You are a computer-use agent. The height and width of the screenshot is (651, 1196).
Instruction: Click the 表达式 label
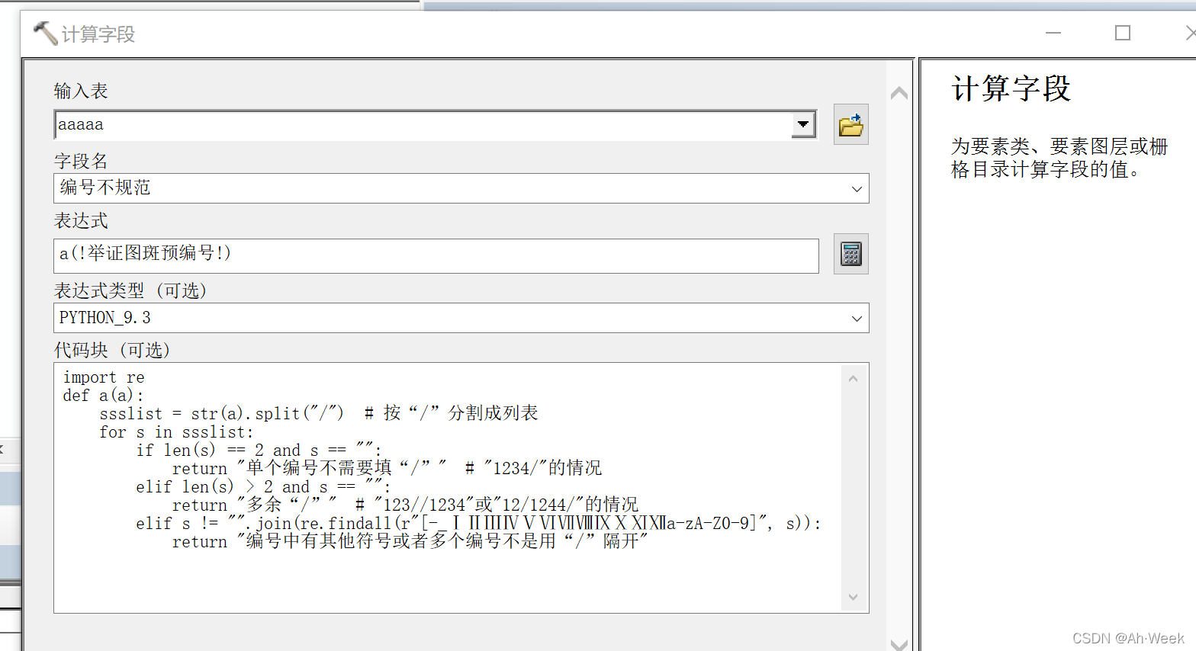81,221
